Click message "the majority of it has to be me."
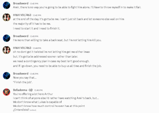159x113 pixels. [32, 24]
